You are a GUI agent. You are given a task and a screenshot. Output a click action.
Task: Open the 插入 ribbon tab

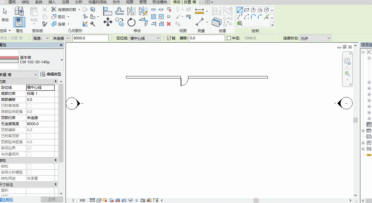click(x=52, y=2)
